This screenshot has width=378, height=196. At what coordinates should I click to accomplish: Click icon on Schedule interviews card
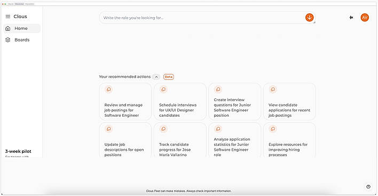click(163, 89)
